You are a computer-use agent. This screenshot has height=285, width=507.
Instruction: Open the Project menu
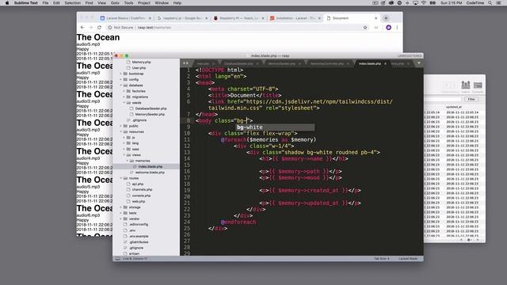point(144,3)
